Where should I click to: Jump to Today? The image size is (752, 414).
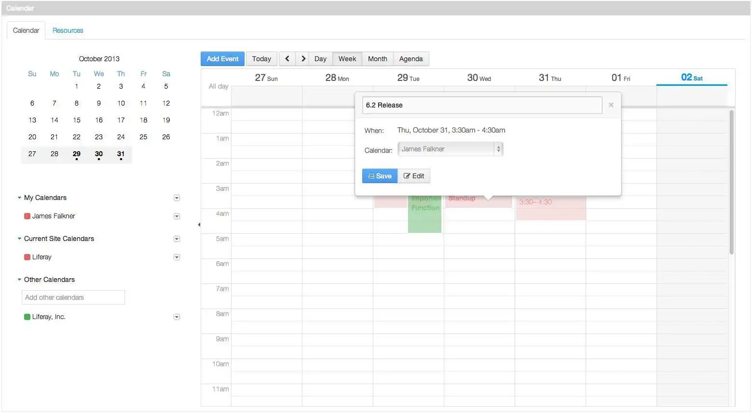coord(261,59)
